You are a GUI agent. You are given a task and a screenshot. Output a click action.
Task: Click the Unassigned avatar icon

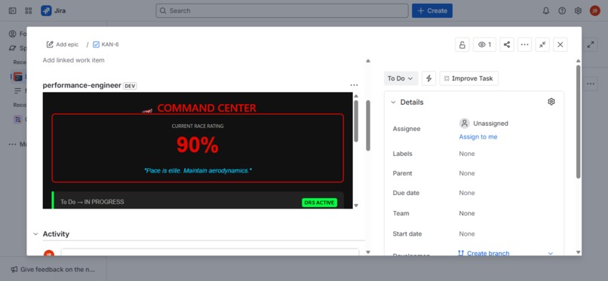pos(465,124)
